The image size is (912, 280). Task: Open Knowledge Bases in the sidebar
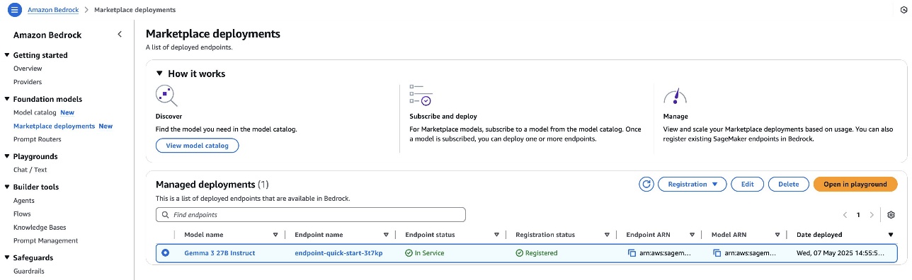(x=40, y=227)
